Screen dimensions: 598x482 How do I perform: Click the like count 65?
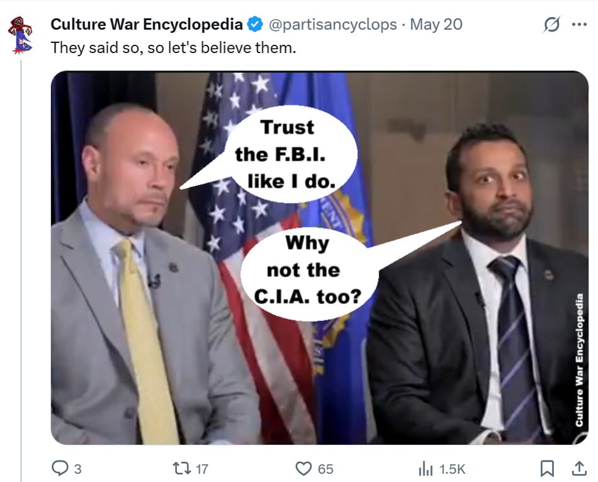point(325,469)
